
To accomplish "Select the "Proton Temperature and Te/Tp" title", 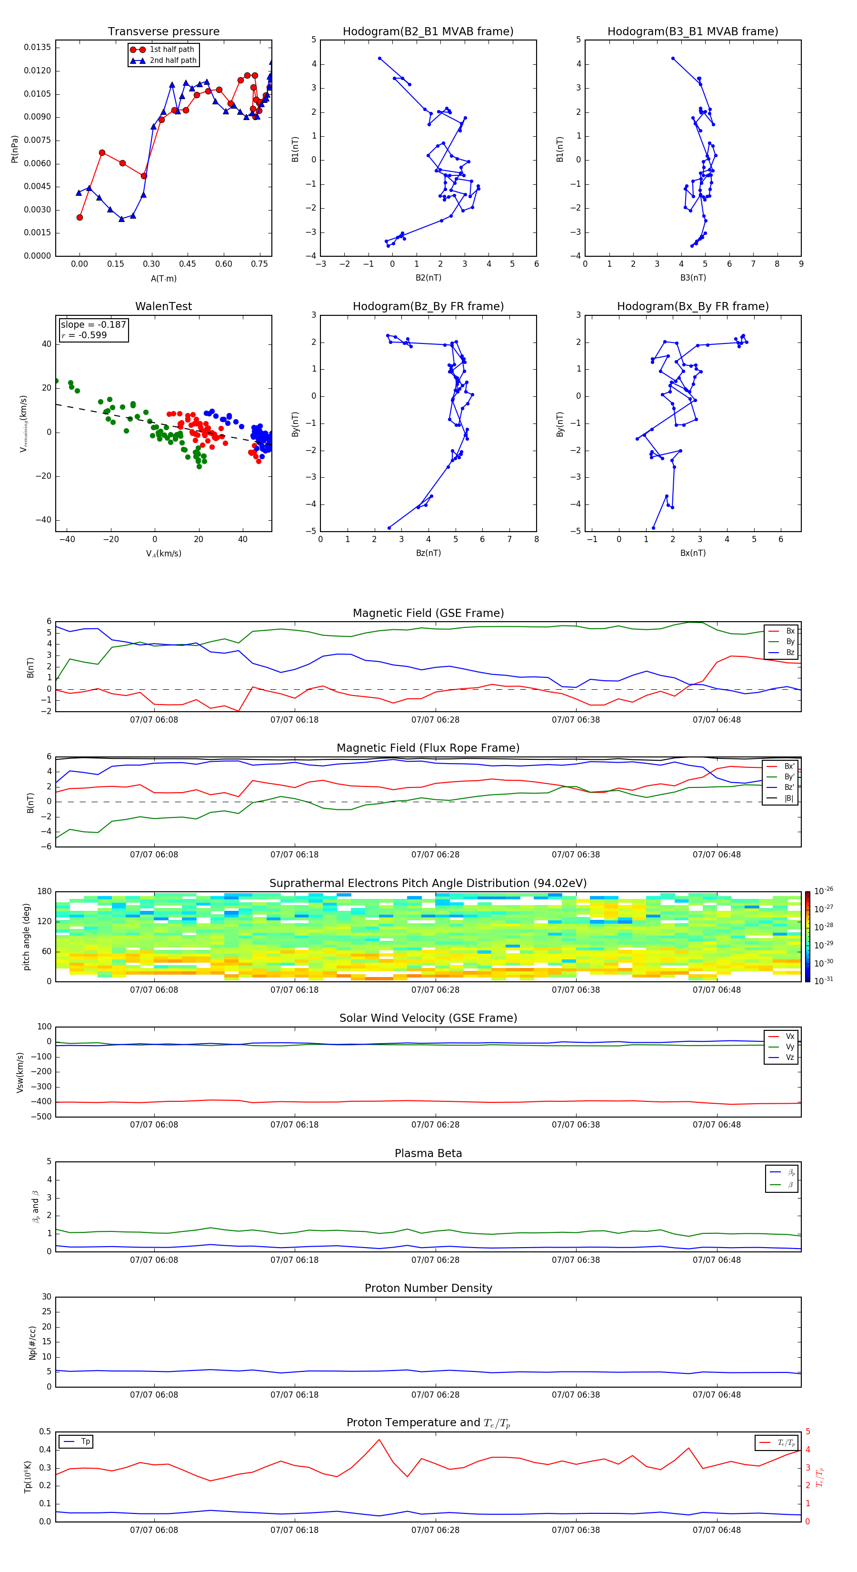I will [428, 1423].
